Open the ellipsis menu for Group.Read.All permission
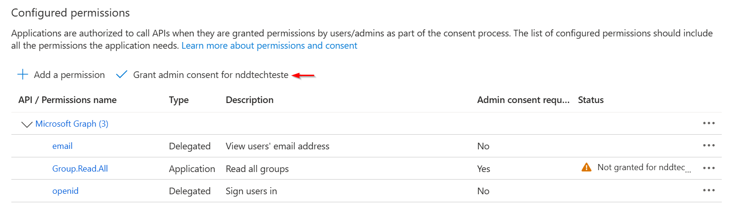 click(x=708, y=168)
